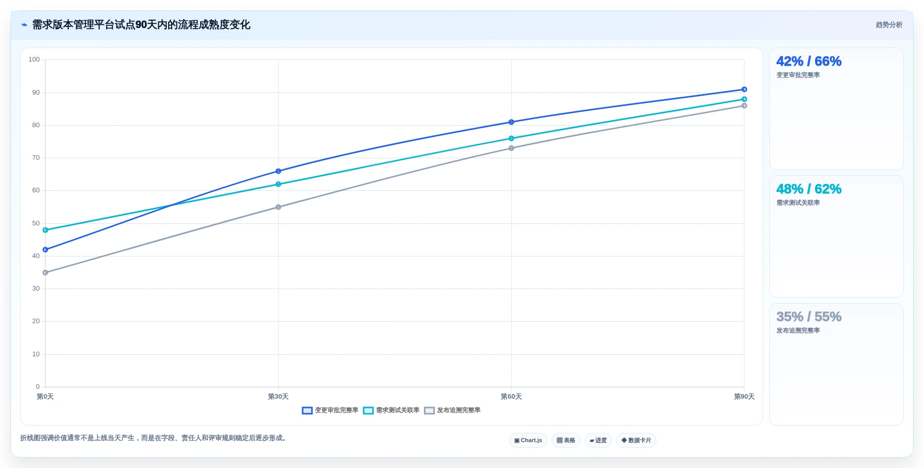Viewport: 924px width, 468px height.
Task: Click the gray 发布追溯完整率 legend swatch
Action: tap(429, 411)
